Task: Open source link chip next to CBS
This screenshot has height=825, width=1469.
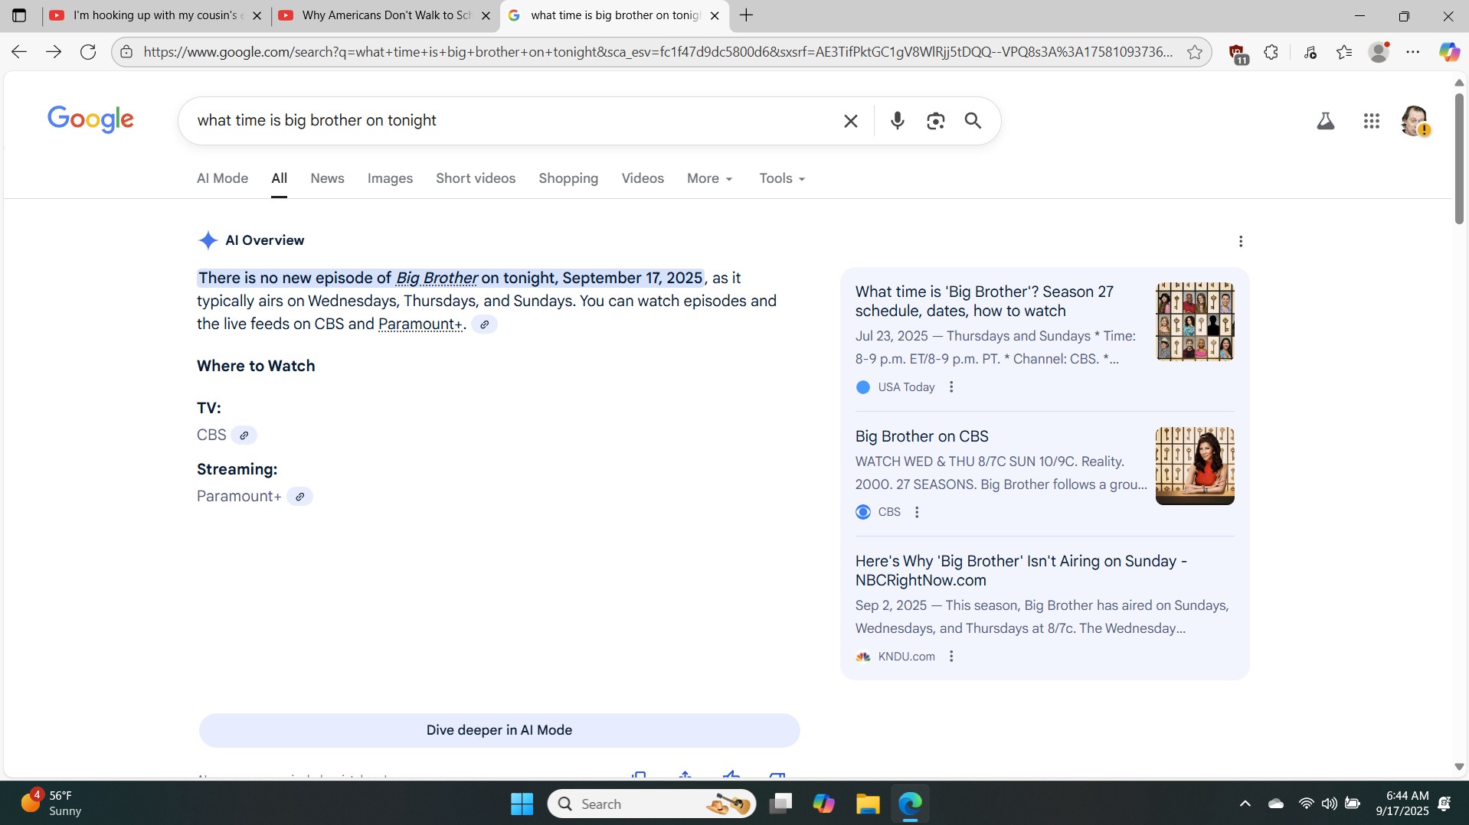Action: pos(244,435)
